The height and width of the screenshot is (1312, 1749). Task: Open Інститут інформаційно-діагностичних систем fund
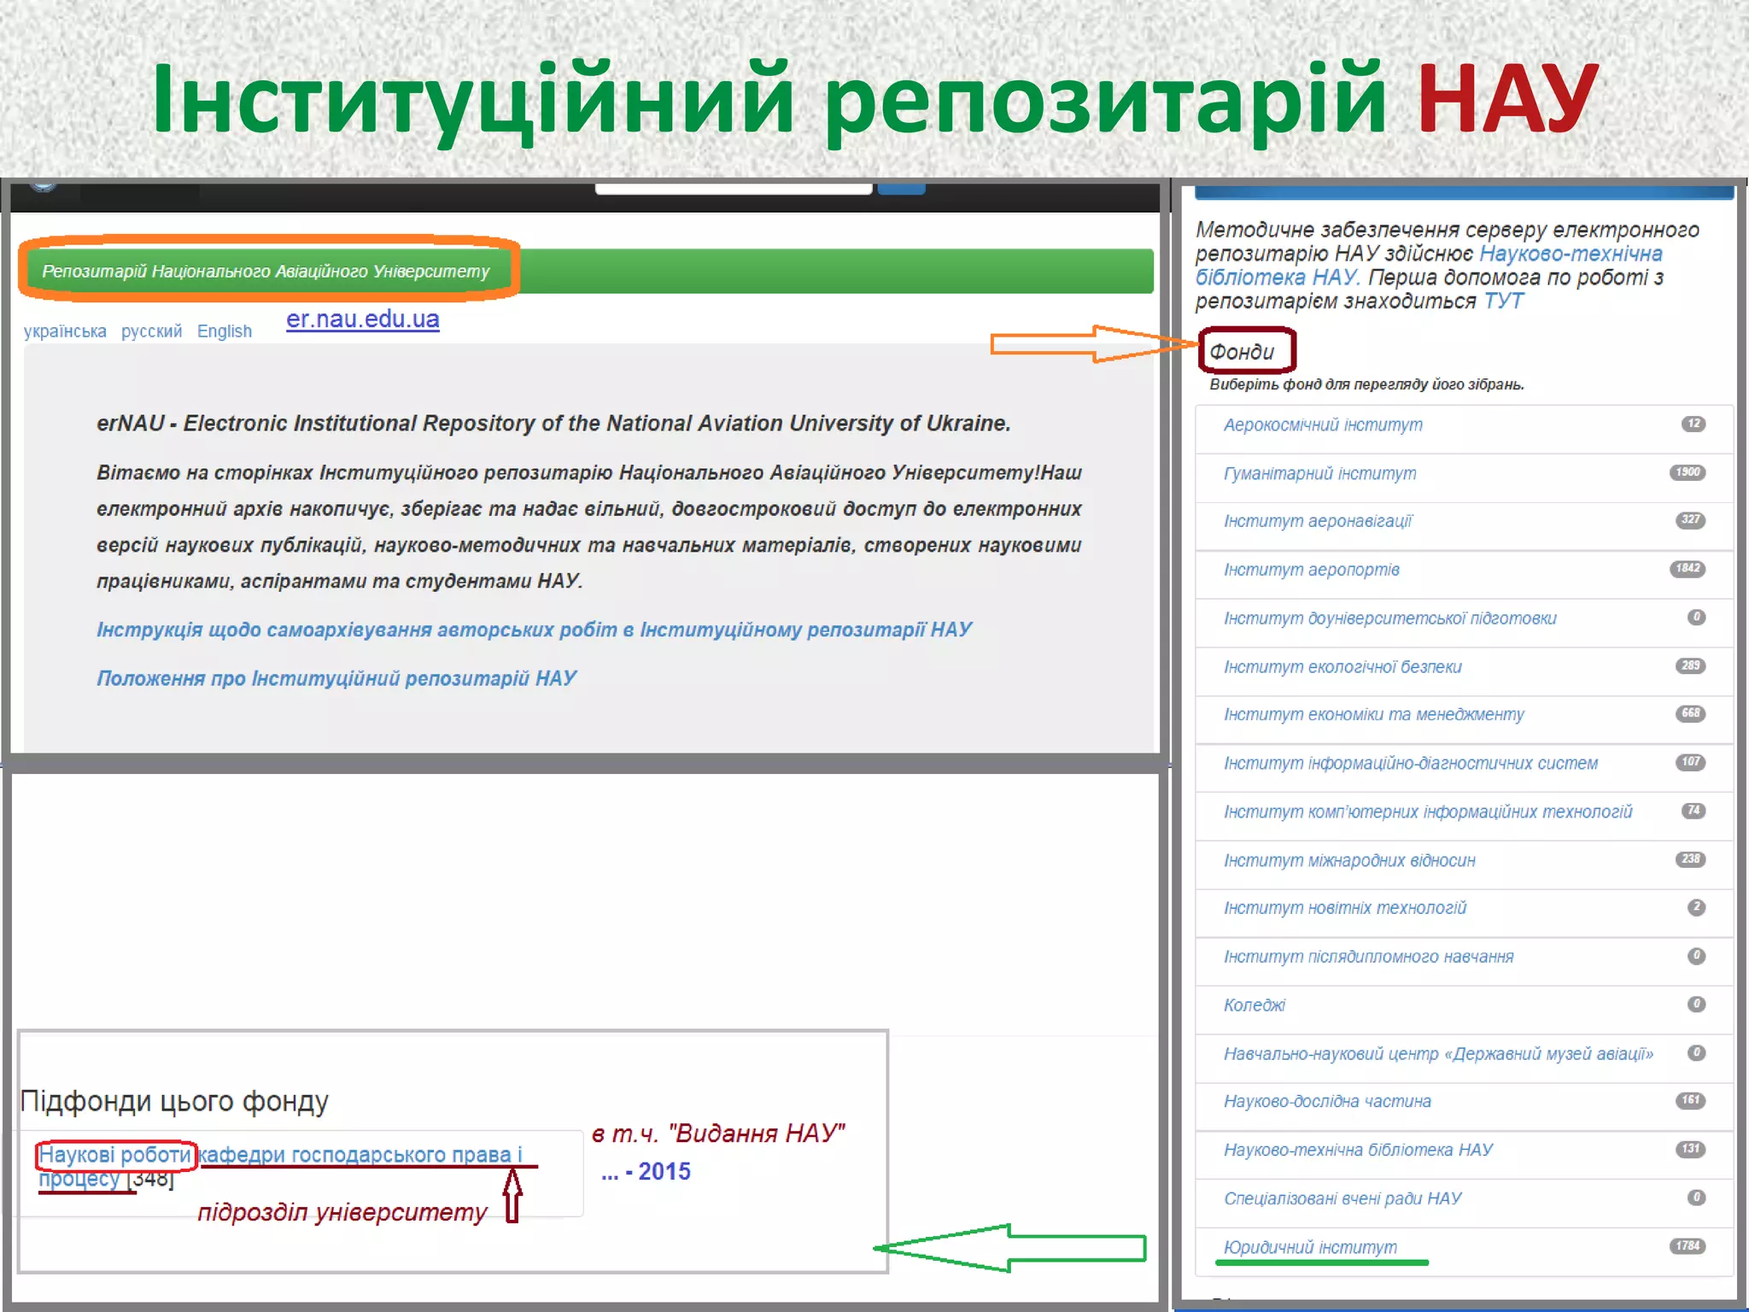tap(1410, 763)
